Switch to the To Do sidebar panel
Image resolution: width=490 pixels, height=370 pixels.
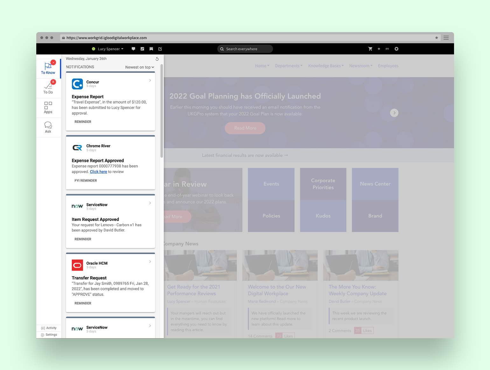(x=48, y=87)
